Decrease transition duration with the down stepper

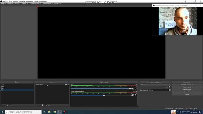point(170,91)
